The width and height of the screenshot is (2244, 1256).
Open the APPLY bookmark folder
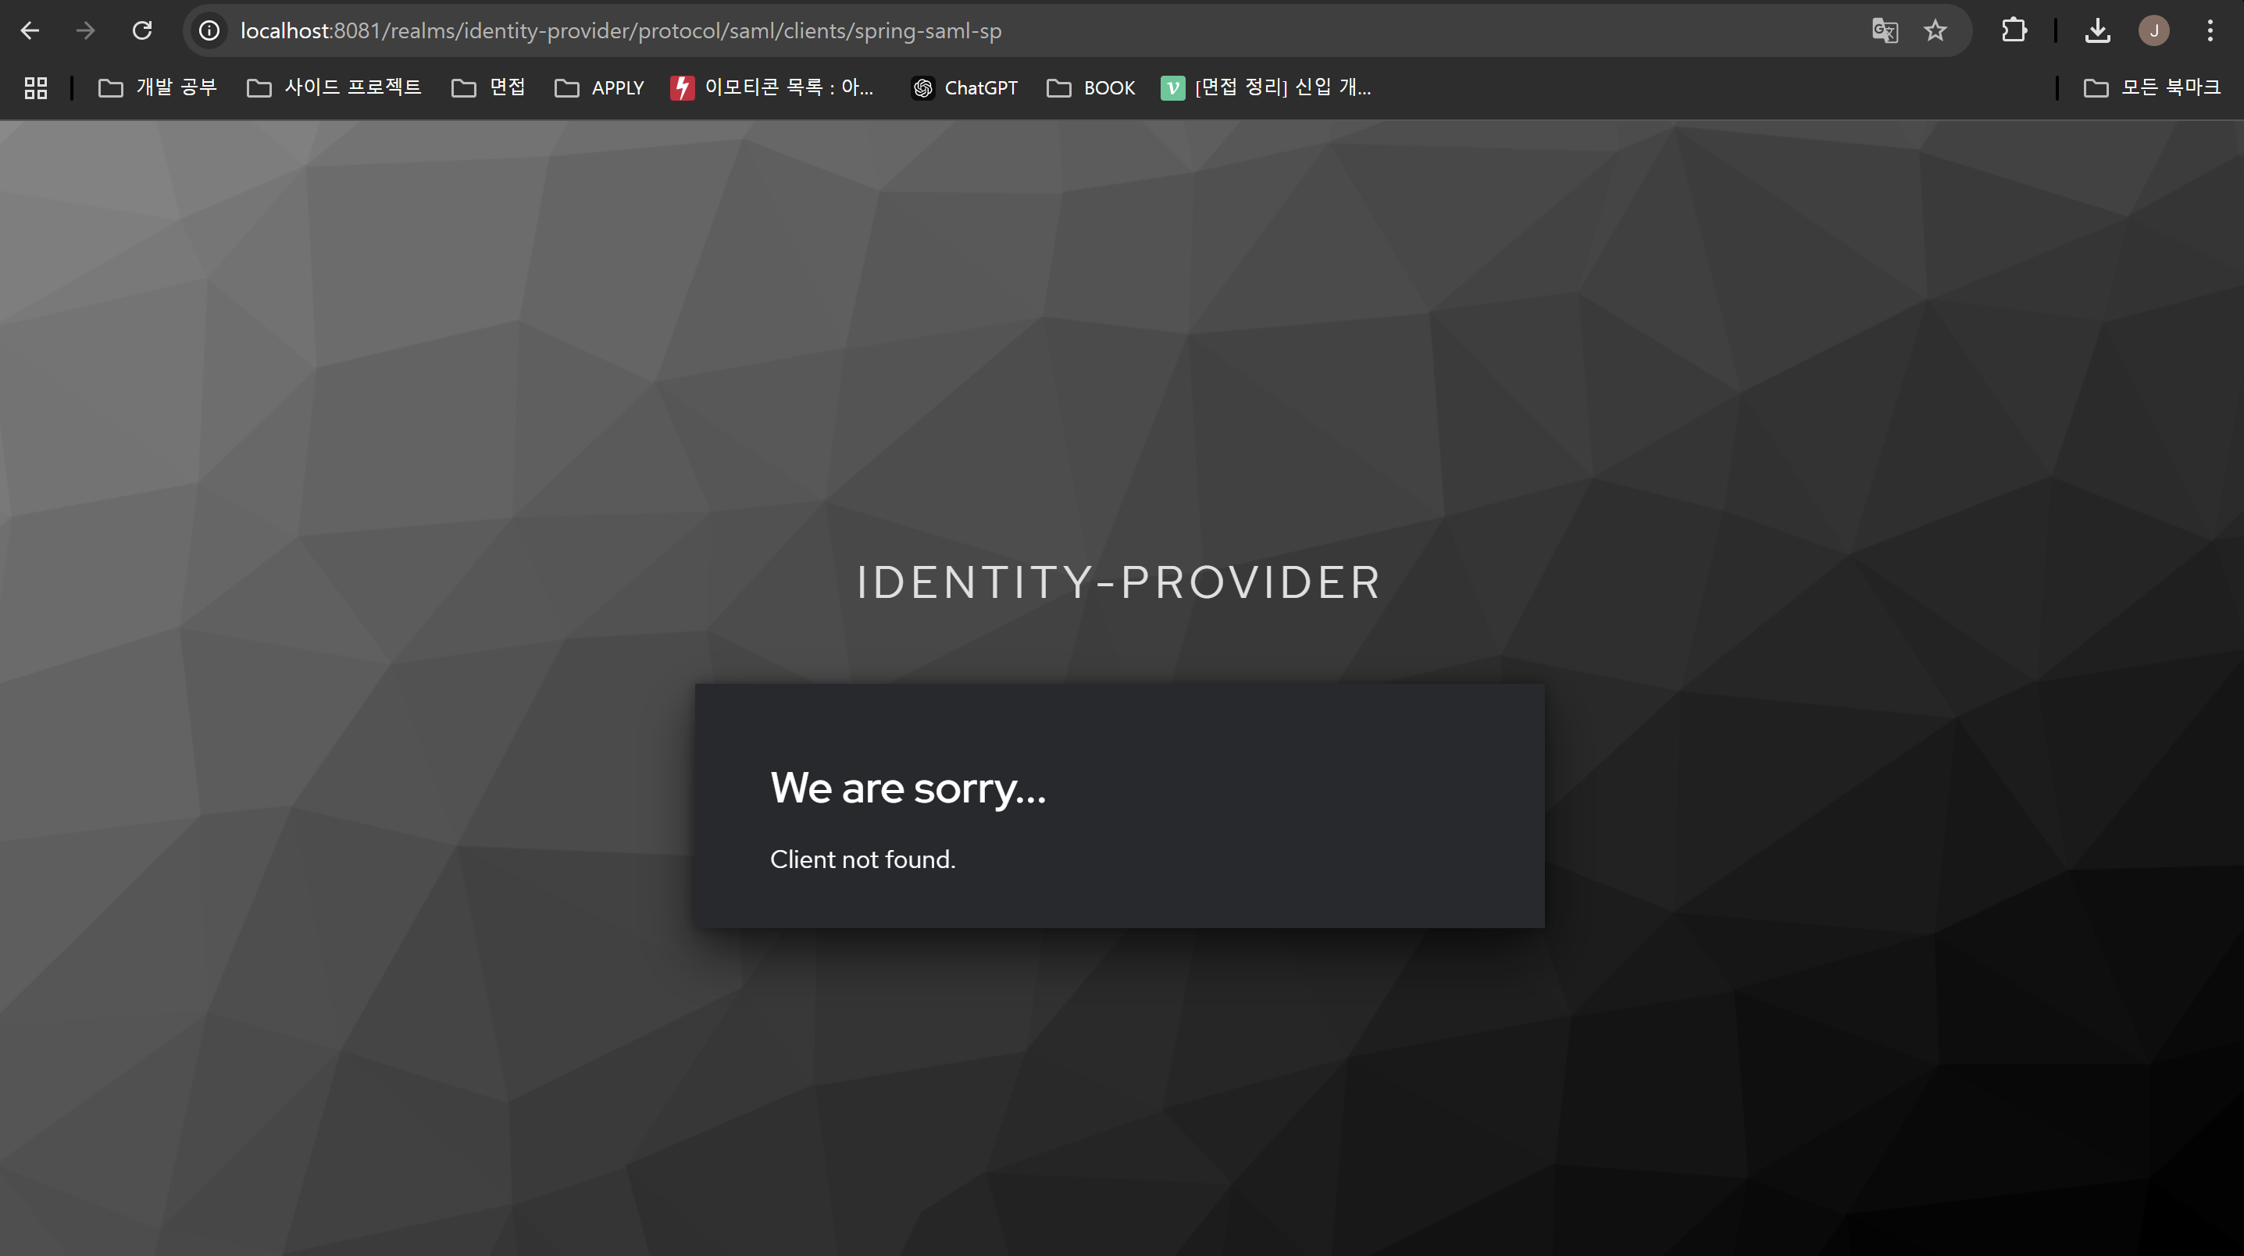pyautogui.click(x=599, y=88)
